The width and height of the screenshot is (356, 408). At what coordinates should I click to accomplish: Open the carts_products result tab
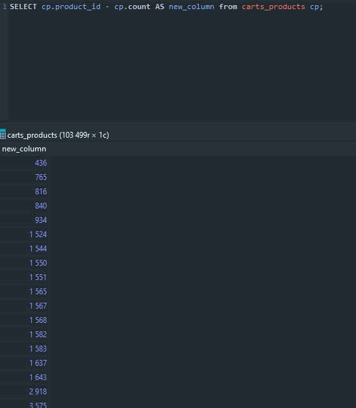tap(55, 135)
